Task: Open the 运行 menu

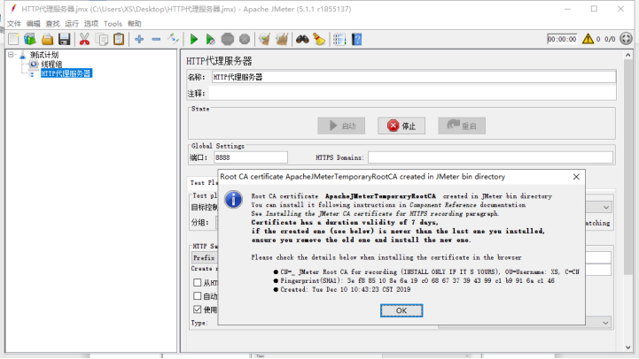Action: pyautogui.click(x=72, y=24)
